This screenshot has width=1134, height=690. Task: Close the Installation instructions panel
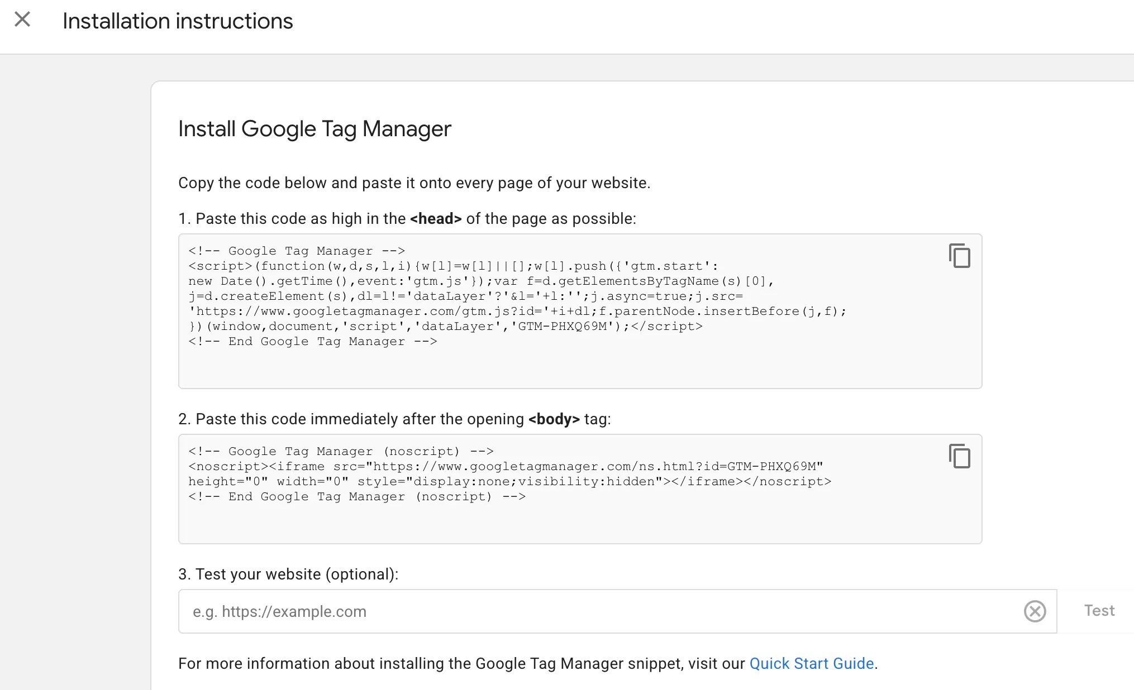pyautogui.click(x=22, y=20)
